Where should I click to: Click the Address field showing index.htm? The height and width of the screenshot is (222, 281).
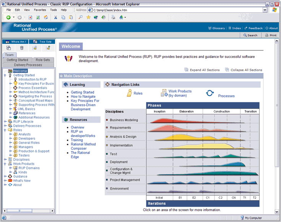(175, 10)
